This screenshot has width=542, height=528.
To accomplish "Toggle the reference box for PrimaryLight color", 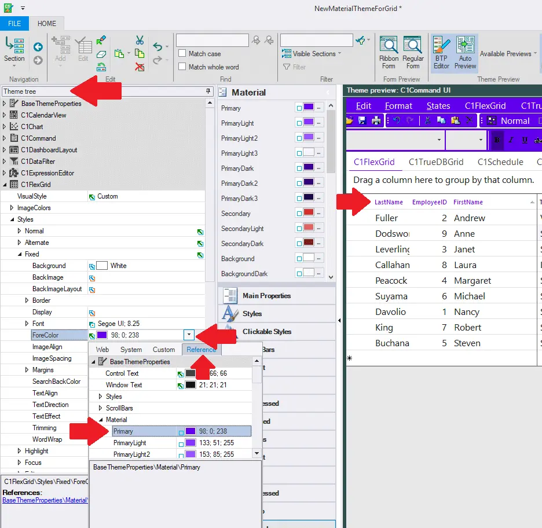I will coord(299,123).
